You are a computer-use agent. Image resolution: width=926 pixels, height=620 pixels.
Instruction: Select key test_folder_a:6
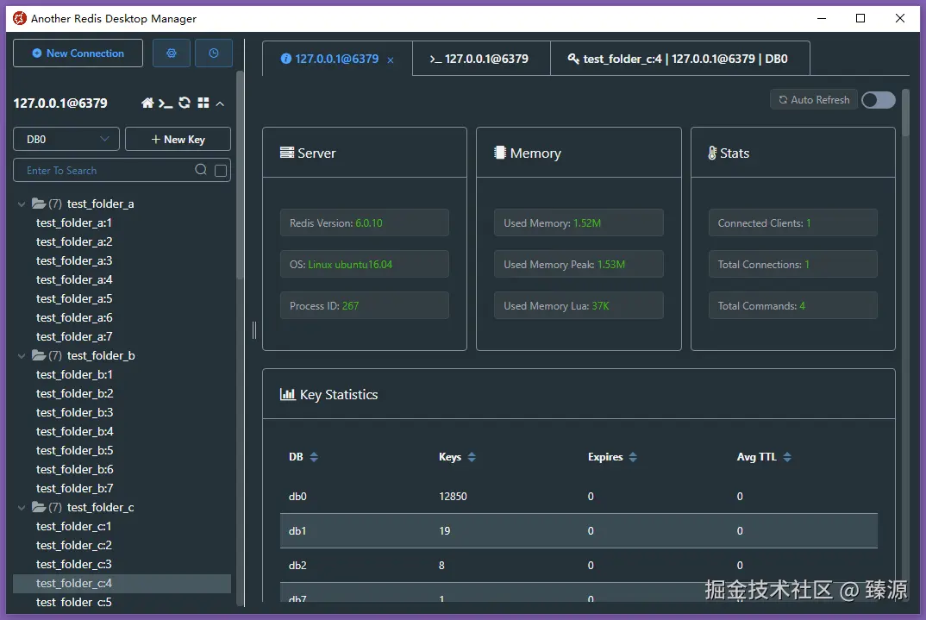pos(74,317)
